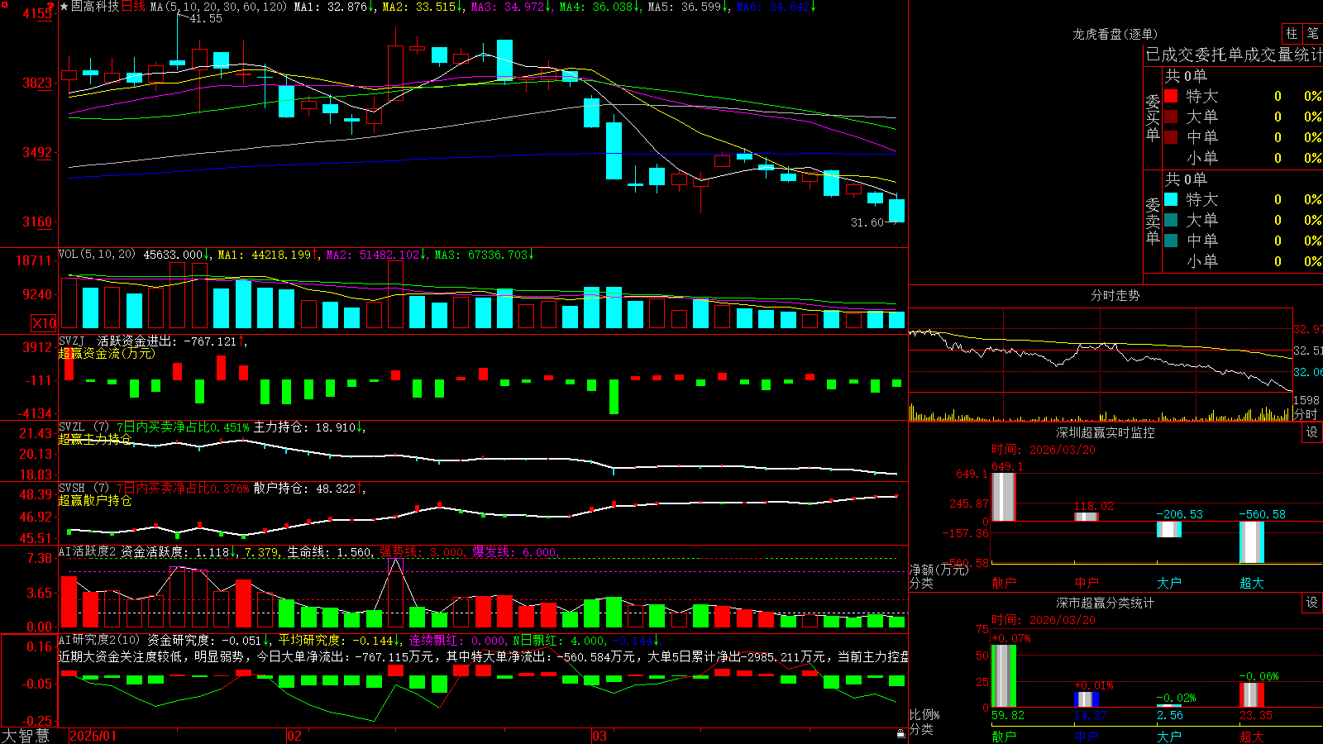Open MA(5,10,20,30,60,120) parameter label
This screenshot has height=744, width=1323.
coord(218,7)
